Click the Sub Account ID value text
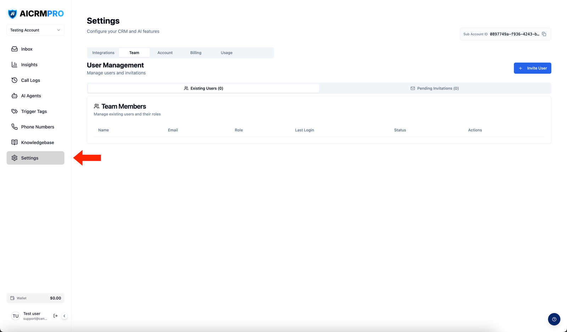 point(515,34)
